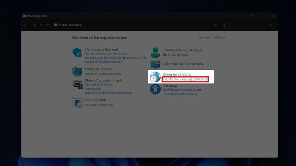
Task: Open the Phần cứng và Âm thanh printer icon
Action: coord(77,84)
